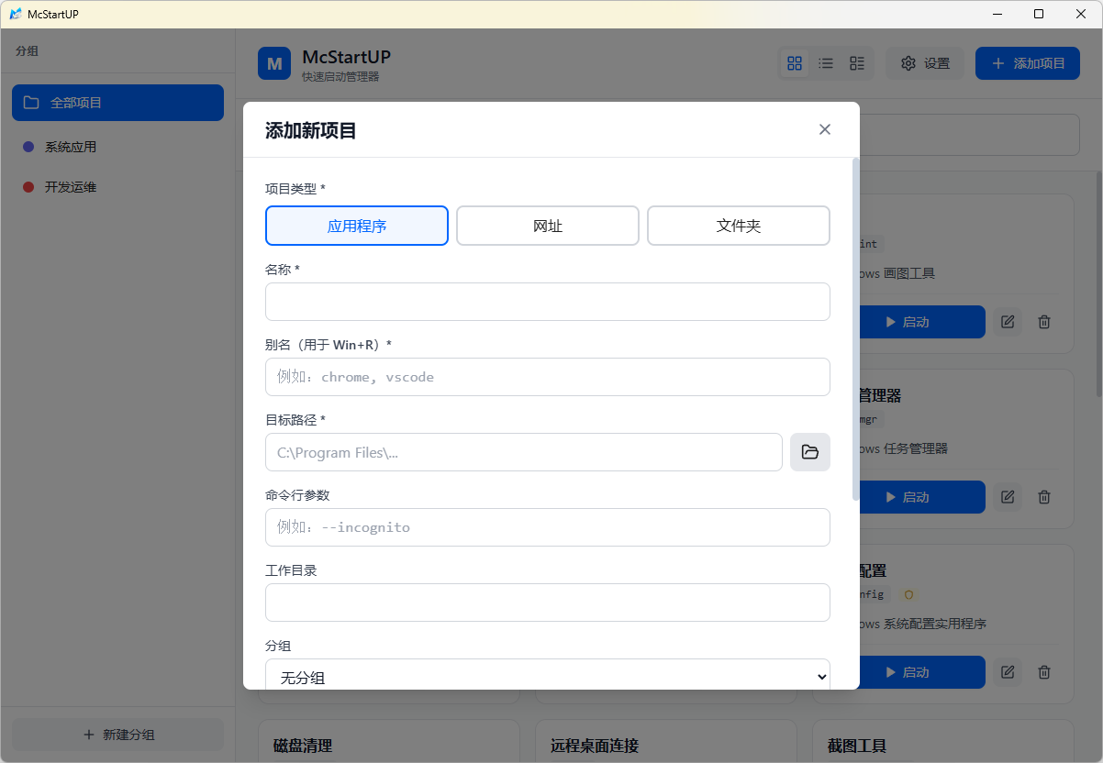Click the McStartUP M logo
The image size is (1103, 763).
(274, 63)
